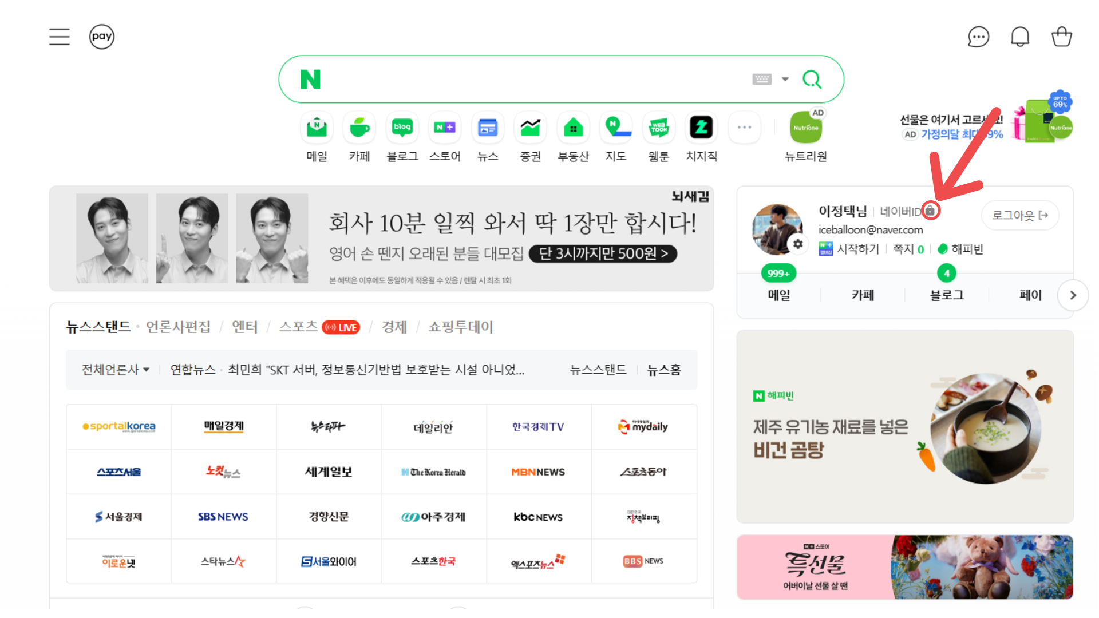Click the iceballoon@naver.com email address

pos(871,229)
